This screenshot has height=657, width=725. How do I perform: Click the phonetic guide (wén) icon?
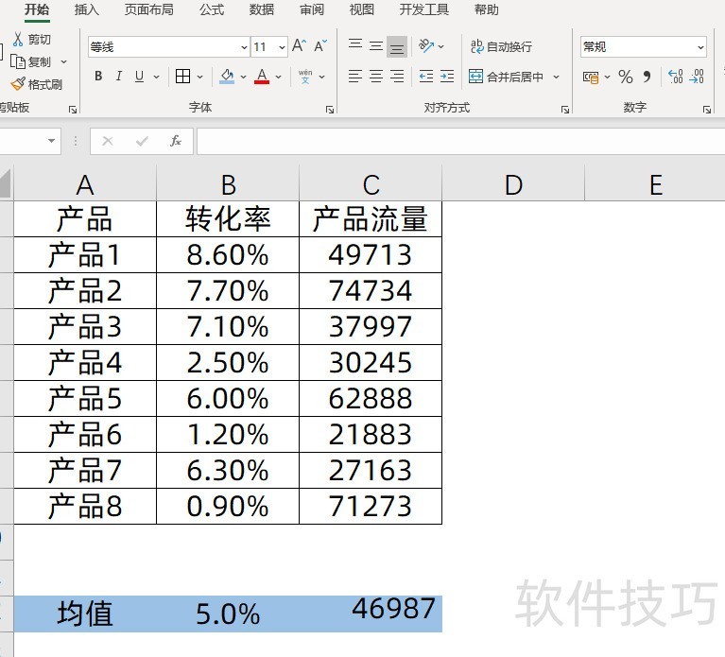305,76
